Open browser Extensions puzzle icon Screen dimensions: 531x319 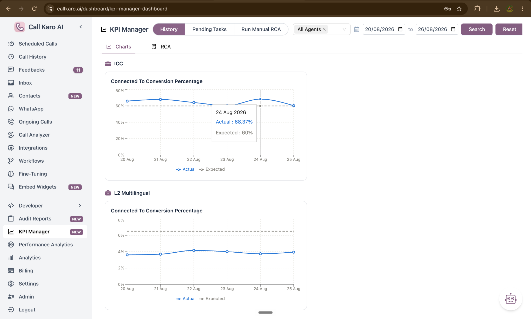477,9
